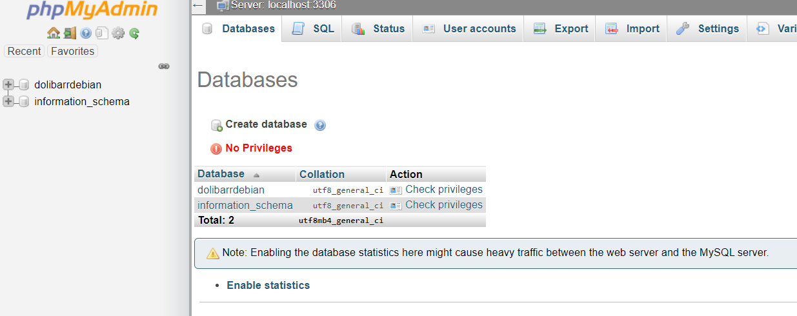This screenshot has height=316, width=797.
Task: Sort table by Database column header
Action: click(221, 174)
